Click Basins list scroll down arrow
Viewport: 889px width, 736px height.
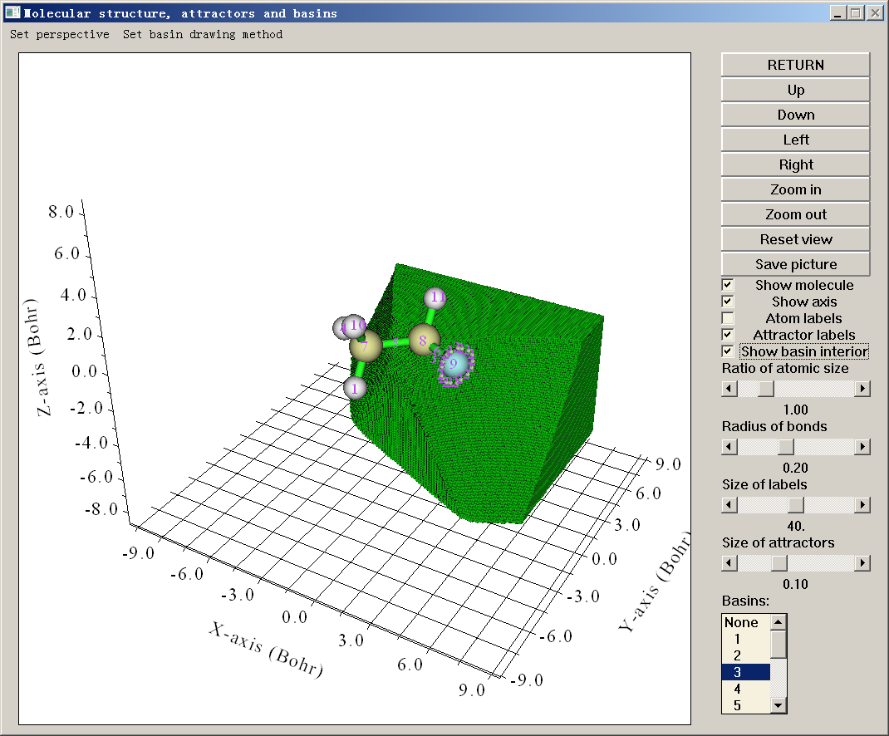(x=778, y=705)
